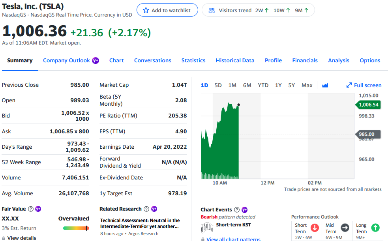Click View all chart patterns link

pyautogui.click(x=233, y=239)
